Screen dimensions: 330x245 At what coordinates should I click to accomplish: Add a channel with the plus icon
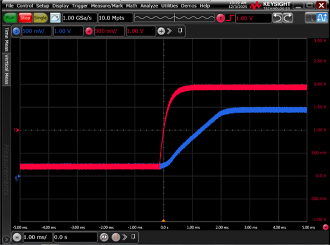click(x=161, y=32)
